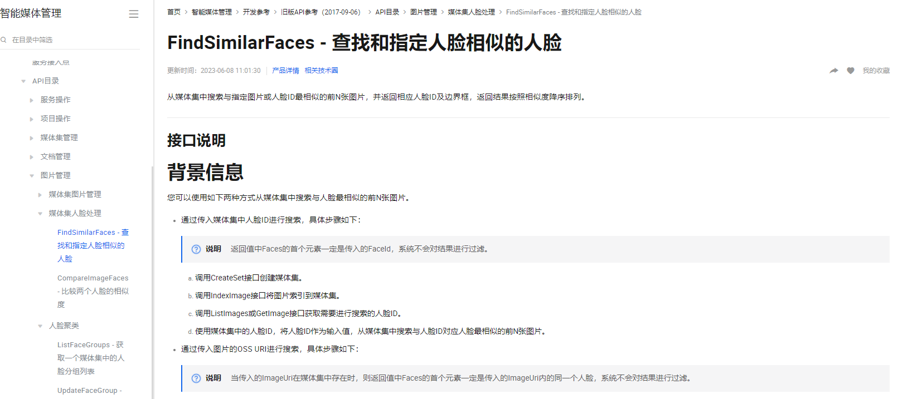Click the second 说明 question-mark icon
This screenshot has width=898, height=399.
tap(196, 378)
